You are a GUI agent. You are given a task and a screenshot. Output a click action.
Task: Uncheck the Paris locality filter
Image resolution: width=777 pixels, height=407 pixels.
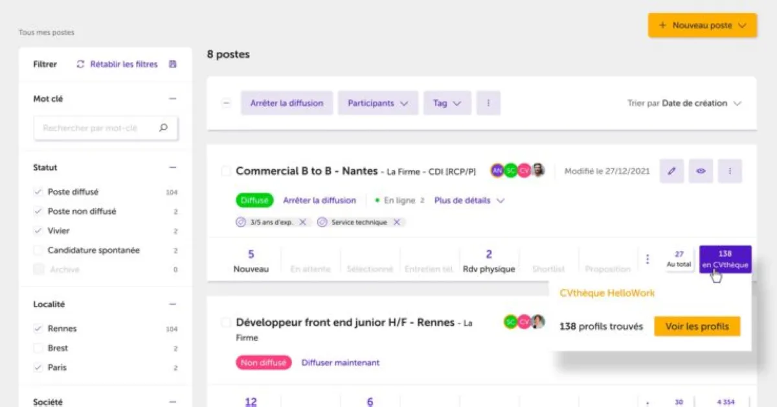point(38,367)
